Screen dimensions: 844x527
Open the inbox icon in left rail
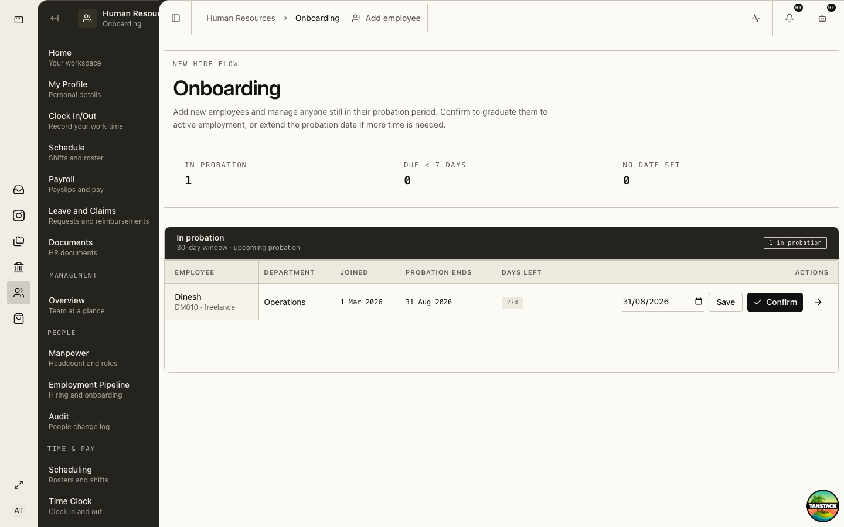point(19,190)
